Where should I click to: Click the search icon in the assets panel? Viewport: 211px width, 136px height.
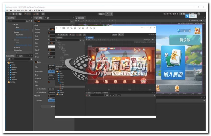[x=31, y=59]
